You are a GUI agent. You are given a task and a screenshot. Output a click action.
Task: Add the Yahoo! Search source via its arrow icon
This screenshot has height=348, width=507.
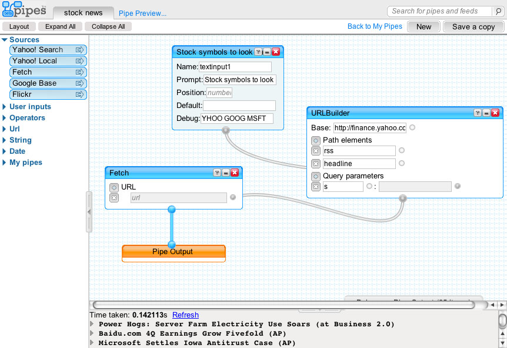click(79, 50)
